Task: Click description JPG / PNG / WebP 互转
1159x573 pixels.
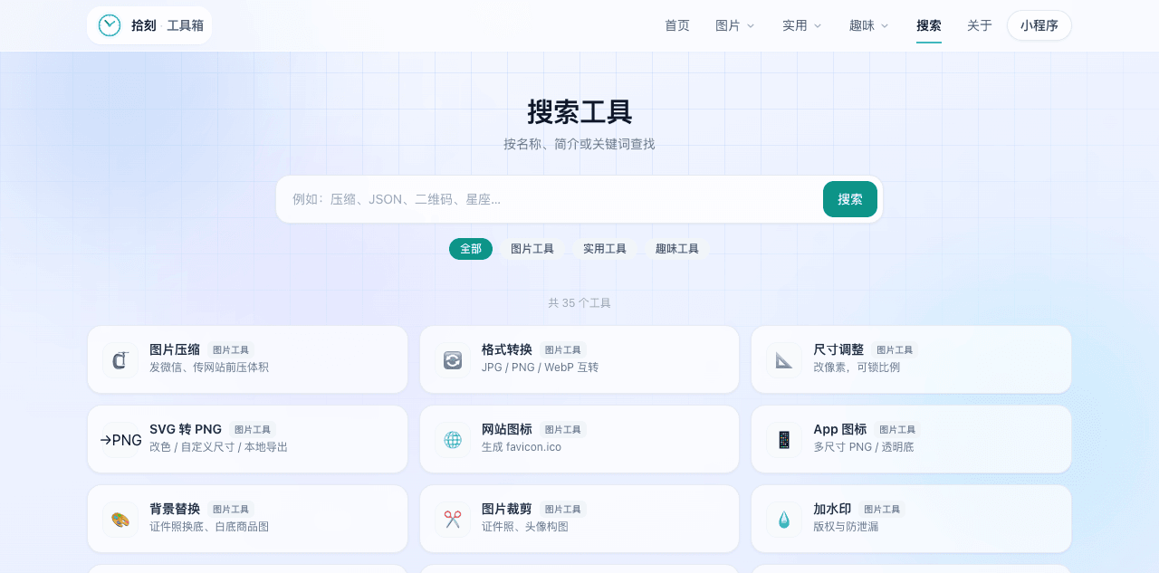Action: (541, 368)
